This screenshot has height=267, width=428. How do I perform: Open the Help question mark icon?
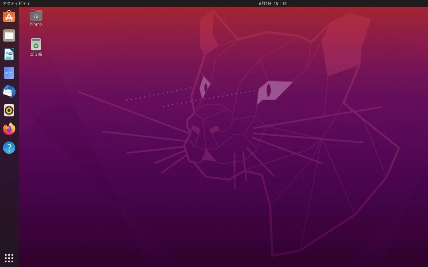[9, 148]
